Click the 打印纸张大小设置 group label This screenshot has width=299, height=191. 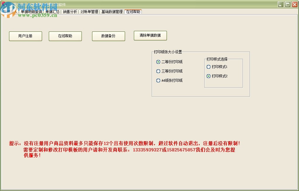point(168,52)
